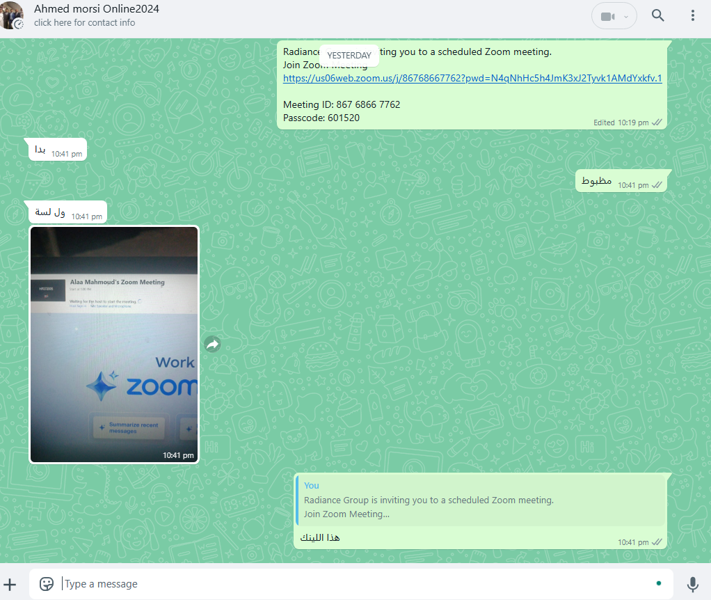Forward the Zoom screenshot photo
Image resolution: width=711 pixels, height=600 pixels.
coord(212,345)
